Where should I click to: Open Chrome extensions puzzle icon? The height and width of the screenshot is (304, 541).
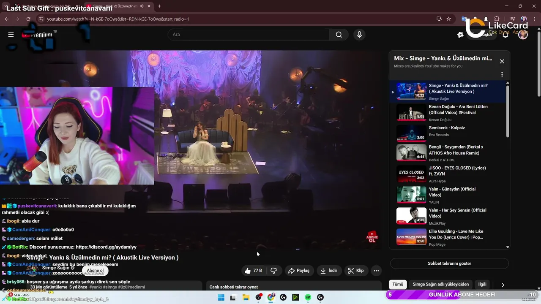tap(497, 19)
